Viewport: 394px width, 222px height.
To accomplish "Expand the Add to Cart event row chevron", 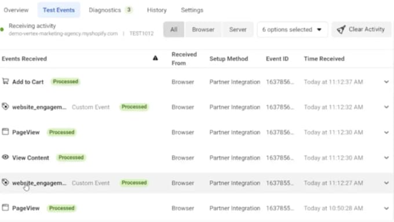I will (x=386, y=82).
